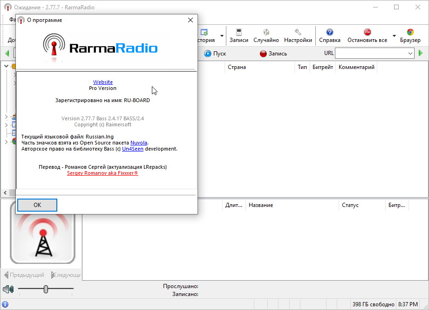Click the info icon in status bar

(5, 304)
